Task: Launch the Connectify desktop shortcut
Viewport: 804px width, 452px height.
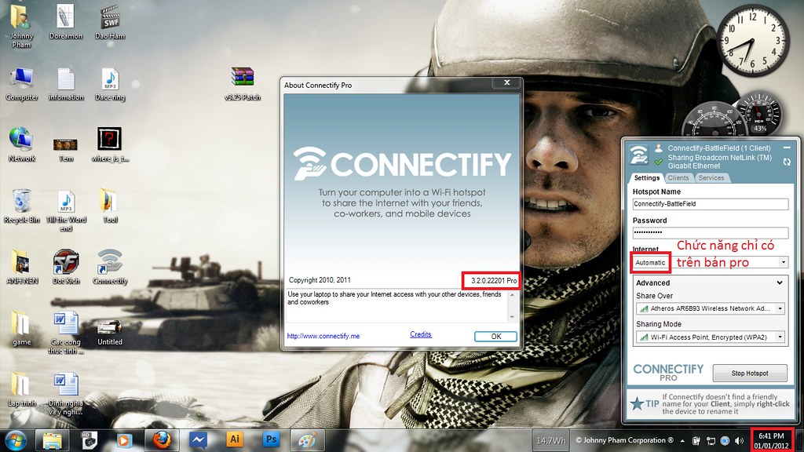Action: coord(110,267)
